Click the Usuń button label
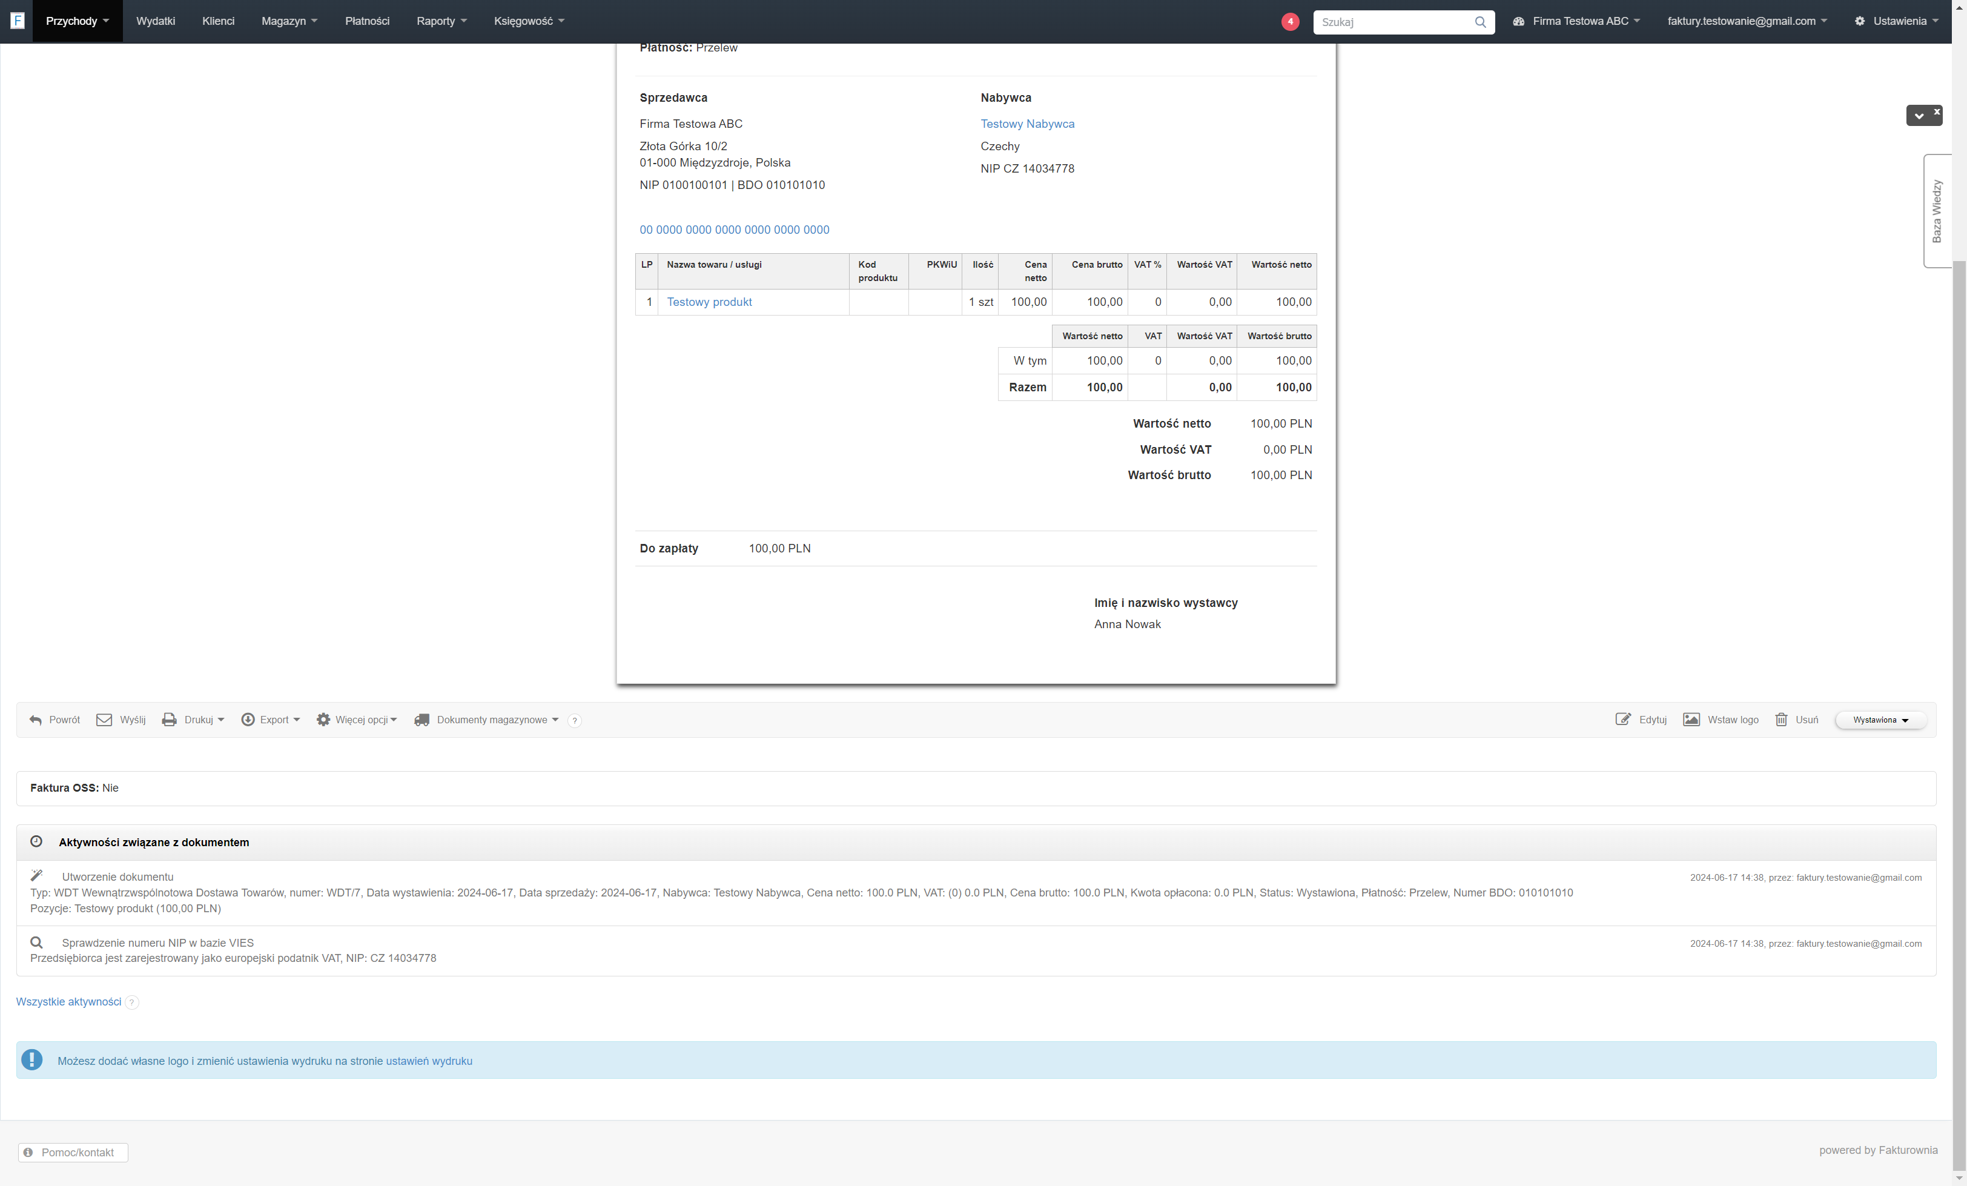 click(1807, 720)
